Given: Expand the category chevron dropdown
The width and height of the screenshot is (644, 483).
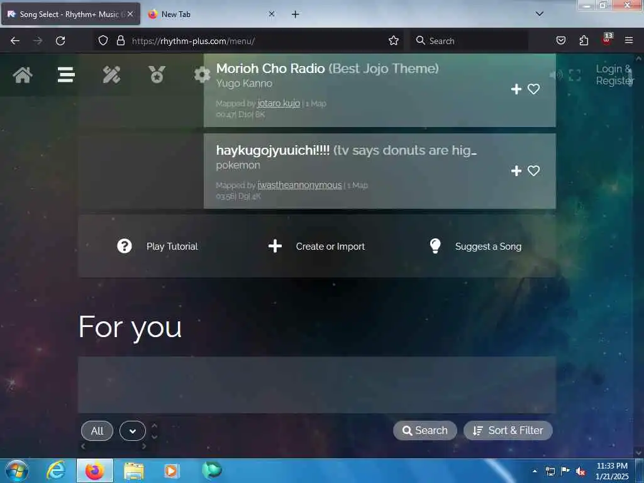Looking at the screenshot, I should (132, 431).
